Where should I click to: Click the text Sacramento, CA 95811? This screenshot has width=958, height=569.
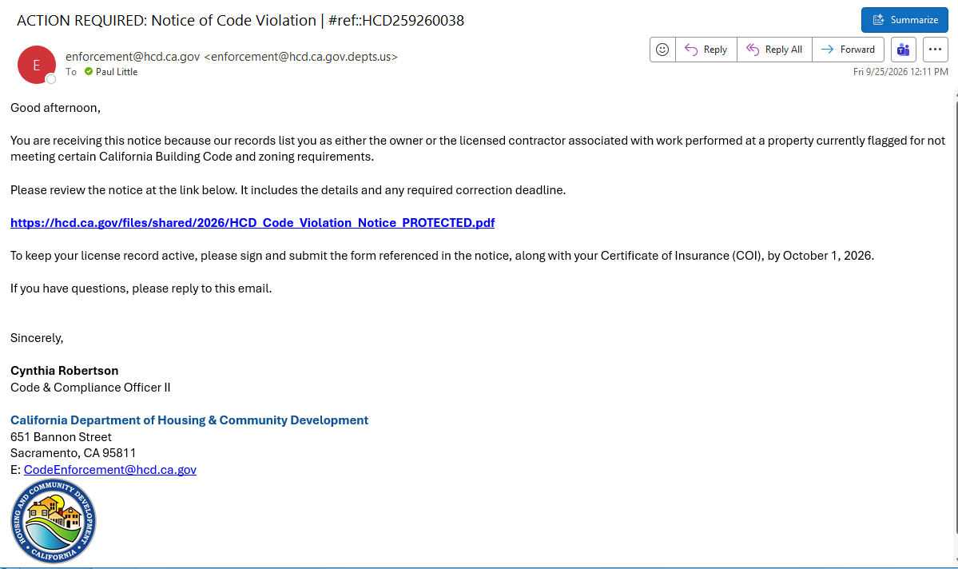click(x=74, y=453)
